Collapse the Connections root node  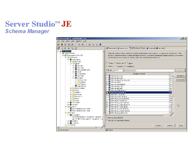pos(58,51)
